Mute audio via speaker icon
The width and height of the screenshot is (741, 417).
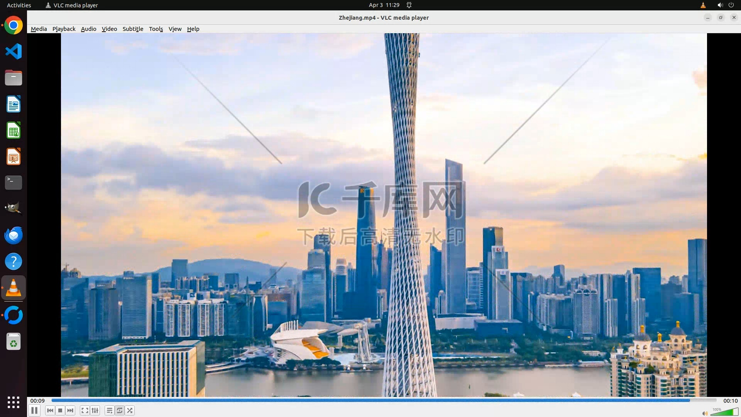point(705,414)
